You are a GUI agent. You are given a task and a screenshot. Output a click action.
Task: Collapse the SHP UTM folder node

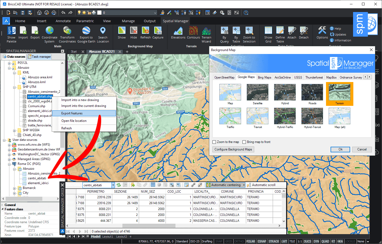[14, 87]
